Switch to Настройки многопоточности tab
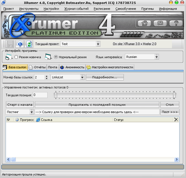Screen dimensions: 186x178 110,67
